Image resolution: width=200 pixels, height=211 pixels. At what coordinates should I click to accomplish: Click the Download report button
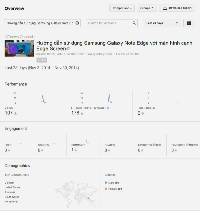[x=177, y=8]
